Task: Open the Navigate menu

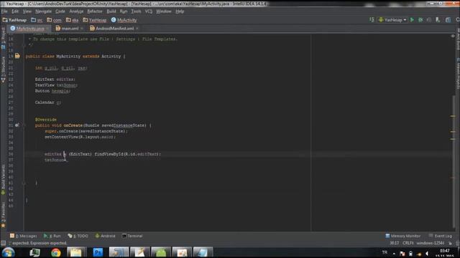Action: pyautogui.click(x=43, y=11)
